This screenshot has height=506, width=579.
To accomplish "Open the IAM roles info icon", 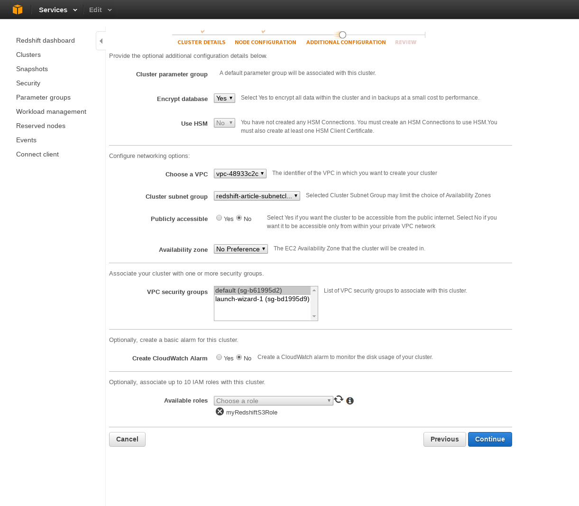I will click(x=350, y=401).
